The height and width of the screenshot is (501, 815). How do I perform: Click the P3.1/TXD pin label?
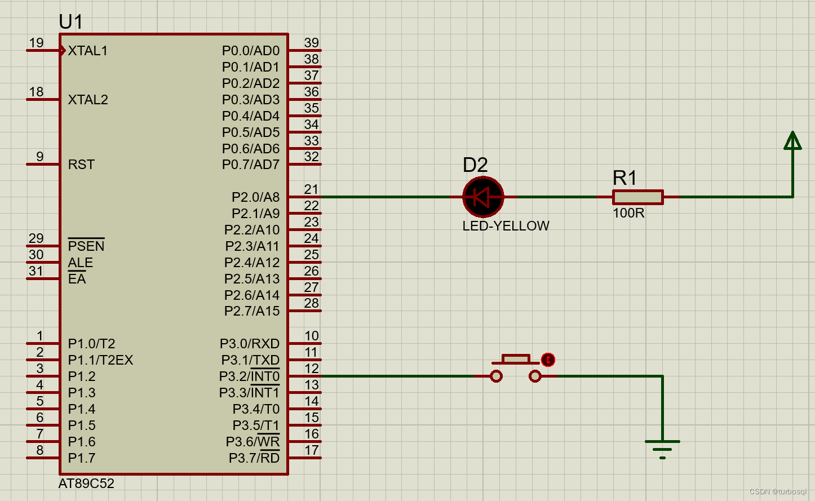pos(250,360)
